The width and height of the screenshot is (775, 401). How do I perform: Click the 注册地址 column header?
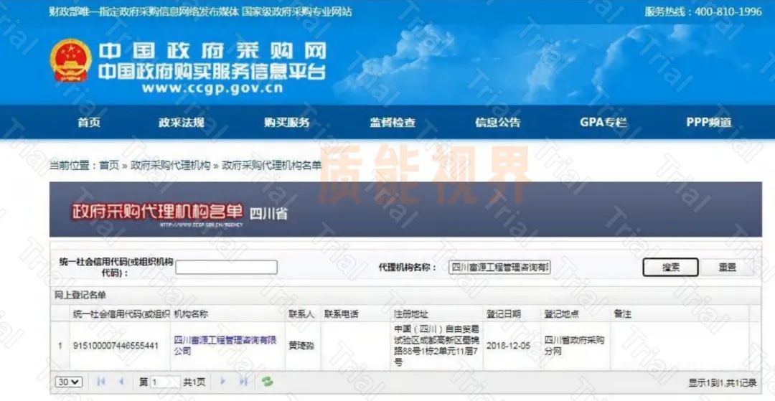tap(436, 314)
